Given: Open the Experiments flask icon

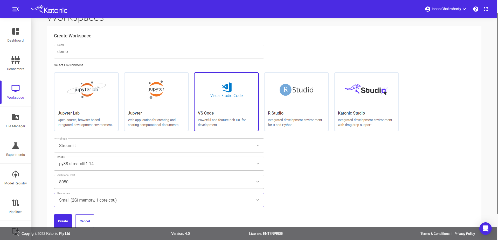Looking at the screenshot, I should point(16,146).
